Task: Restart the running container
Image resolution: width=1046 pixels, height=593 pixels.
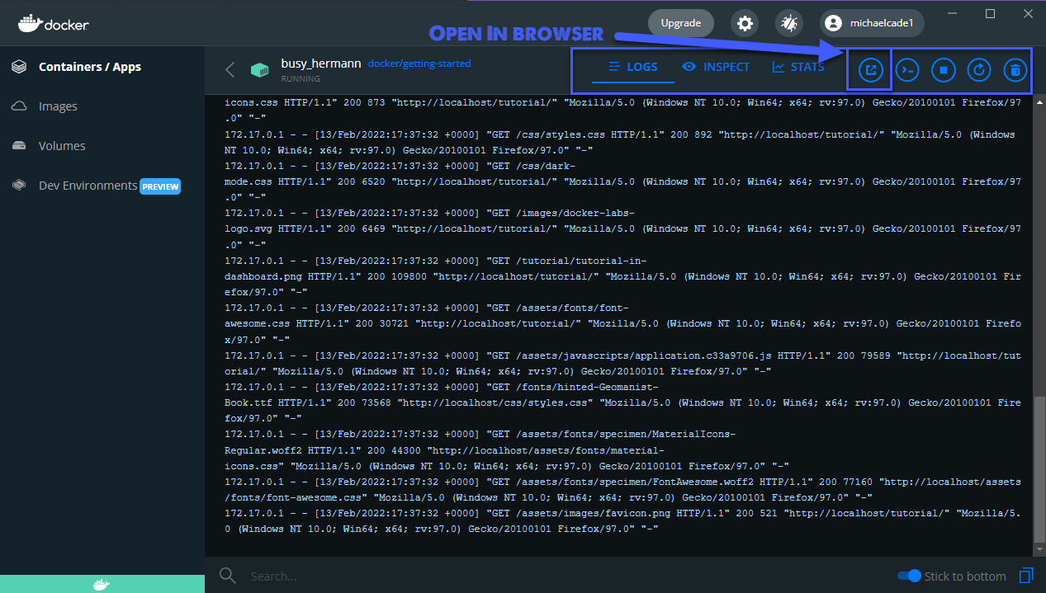Action: (x=978, y=69)
